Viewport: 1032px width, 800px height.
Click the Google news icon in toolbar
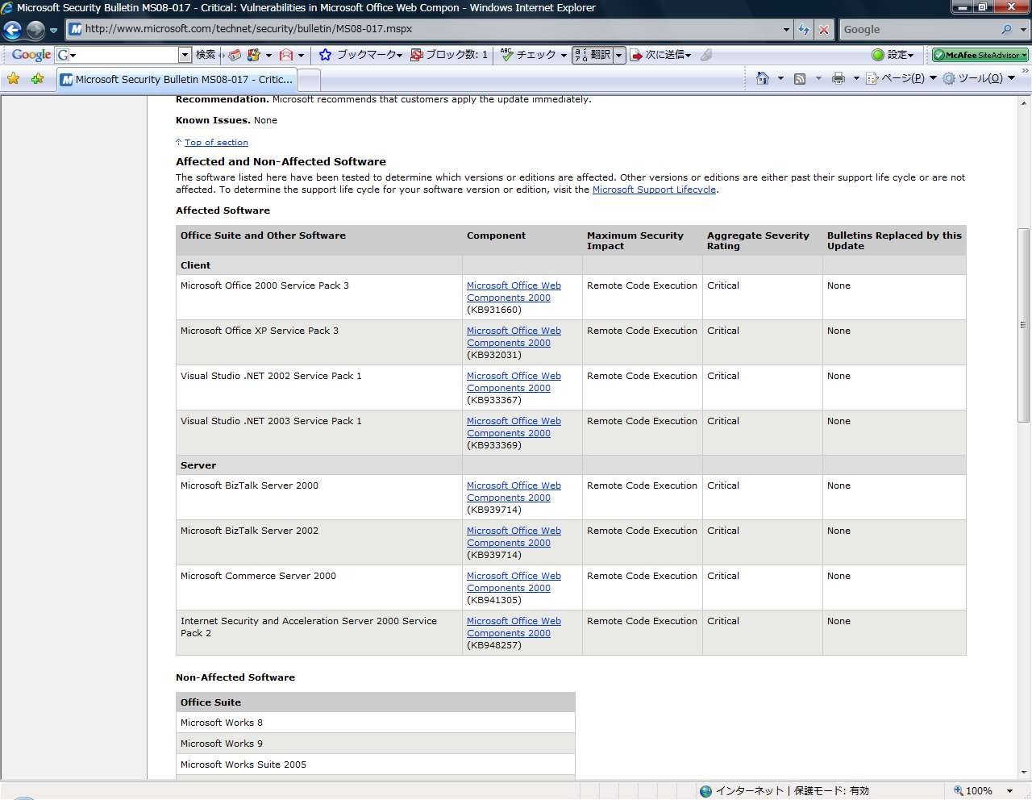point(235,55)
